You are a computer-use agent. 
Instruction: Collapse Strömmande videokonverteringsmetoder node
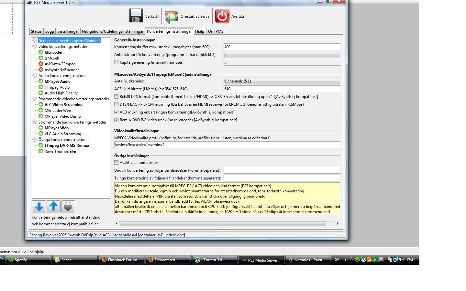[35, 99]
